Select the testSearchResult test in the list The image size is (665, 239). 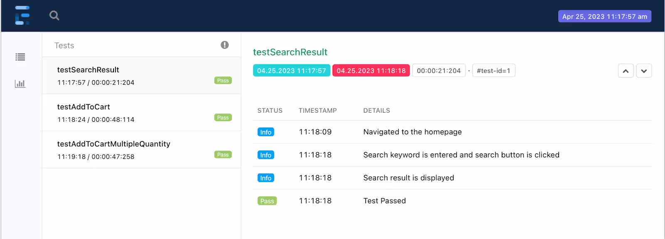pyautogui.click(x=141, y=75)
